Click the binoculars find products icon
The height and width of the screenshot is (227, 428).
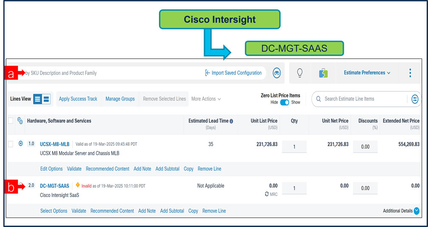[277, 73]
